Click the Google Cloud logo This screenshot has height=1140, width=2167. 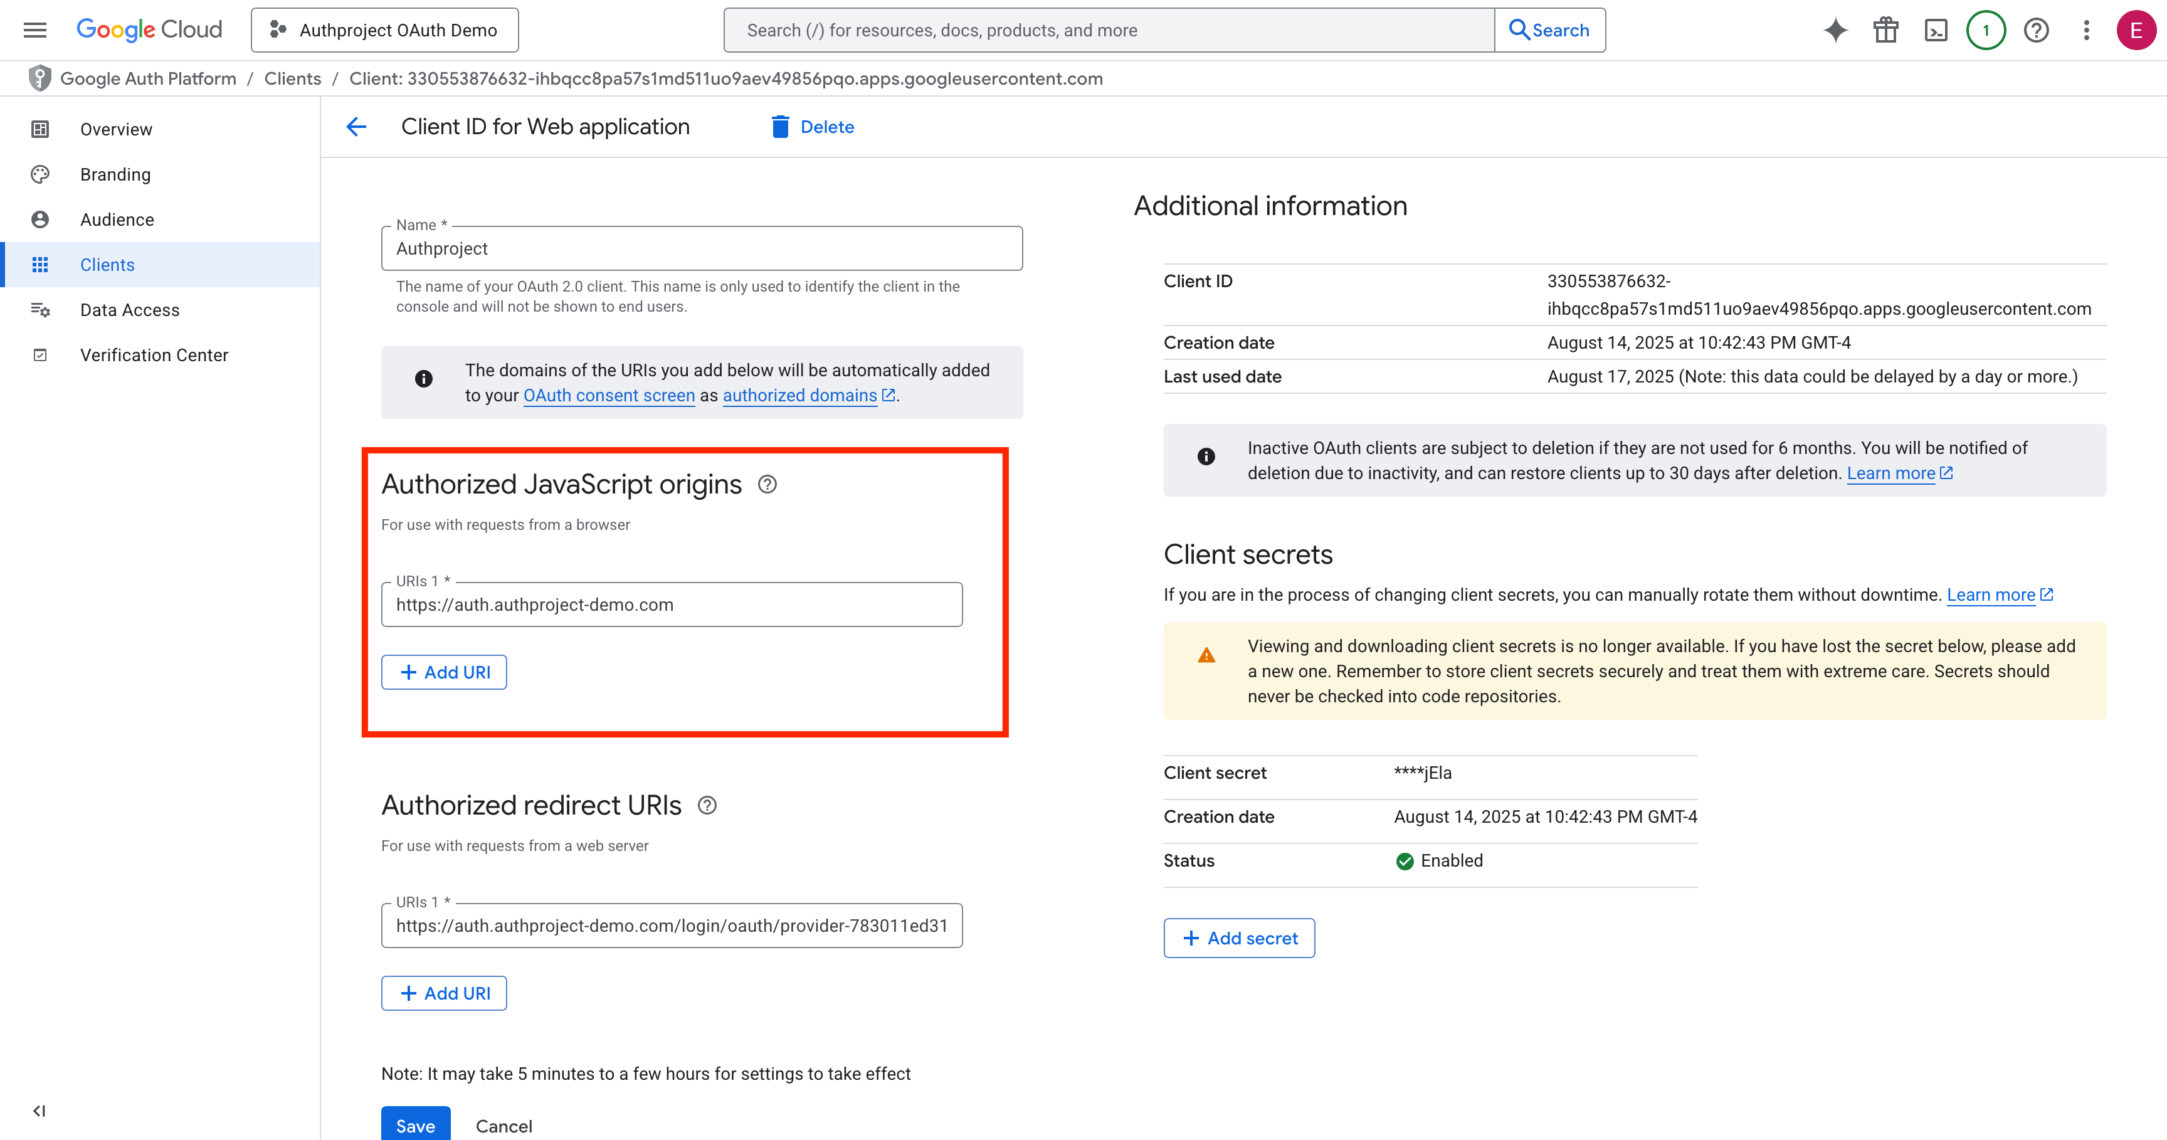coord(150,30)
